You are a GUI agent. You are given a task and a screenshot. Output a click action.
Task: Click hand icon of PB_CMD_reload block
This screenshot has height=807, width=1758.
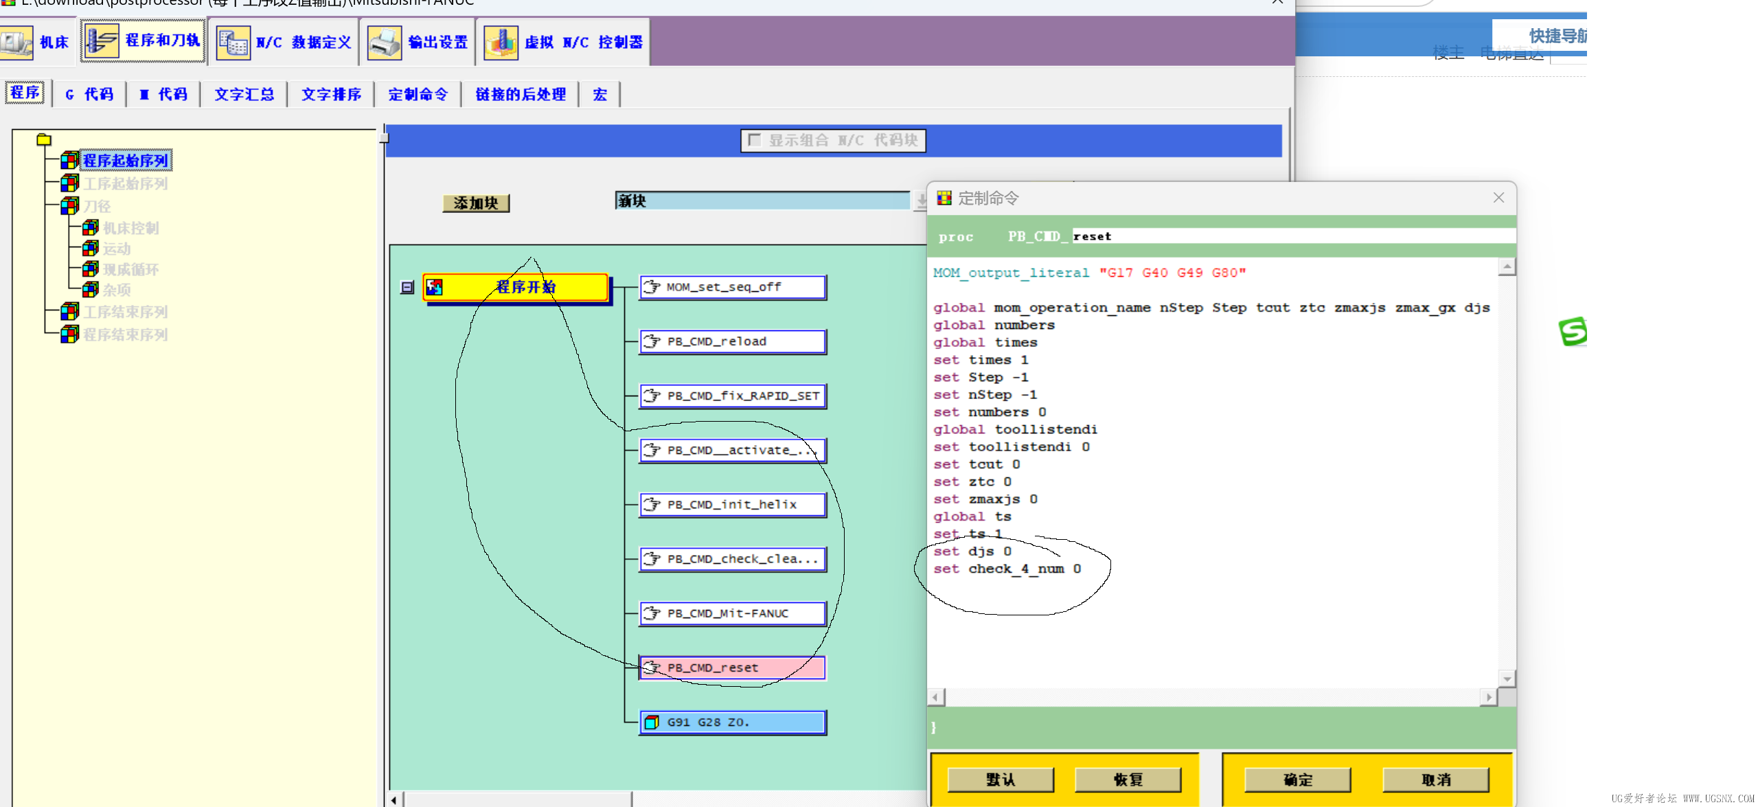(x=652, y=341)
